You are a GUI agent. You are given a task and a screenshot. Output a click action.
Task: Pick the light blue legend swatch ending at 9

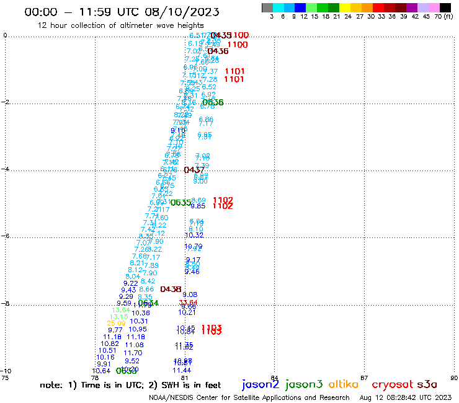tap(289, 7)
